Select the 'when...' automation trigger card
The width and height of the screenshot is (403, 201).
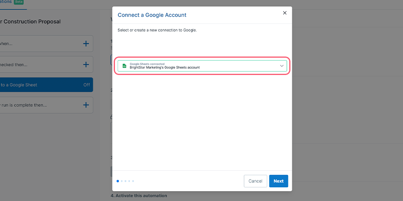46,44
